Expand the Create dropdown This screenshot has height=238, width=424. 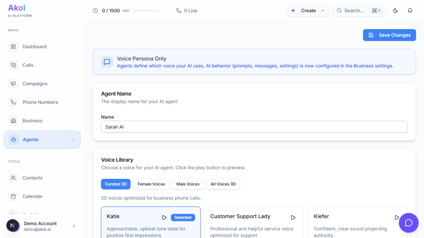tap(308, 11)
